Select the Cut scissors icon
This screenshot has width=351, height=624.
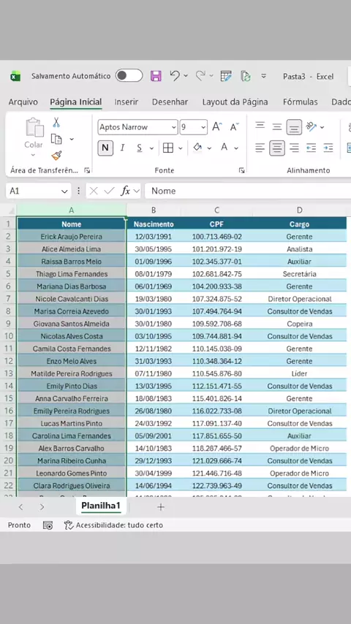pyautogui.click(x=56, y=122)
